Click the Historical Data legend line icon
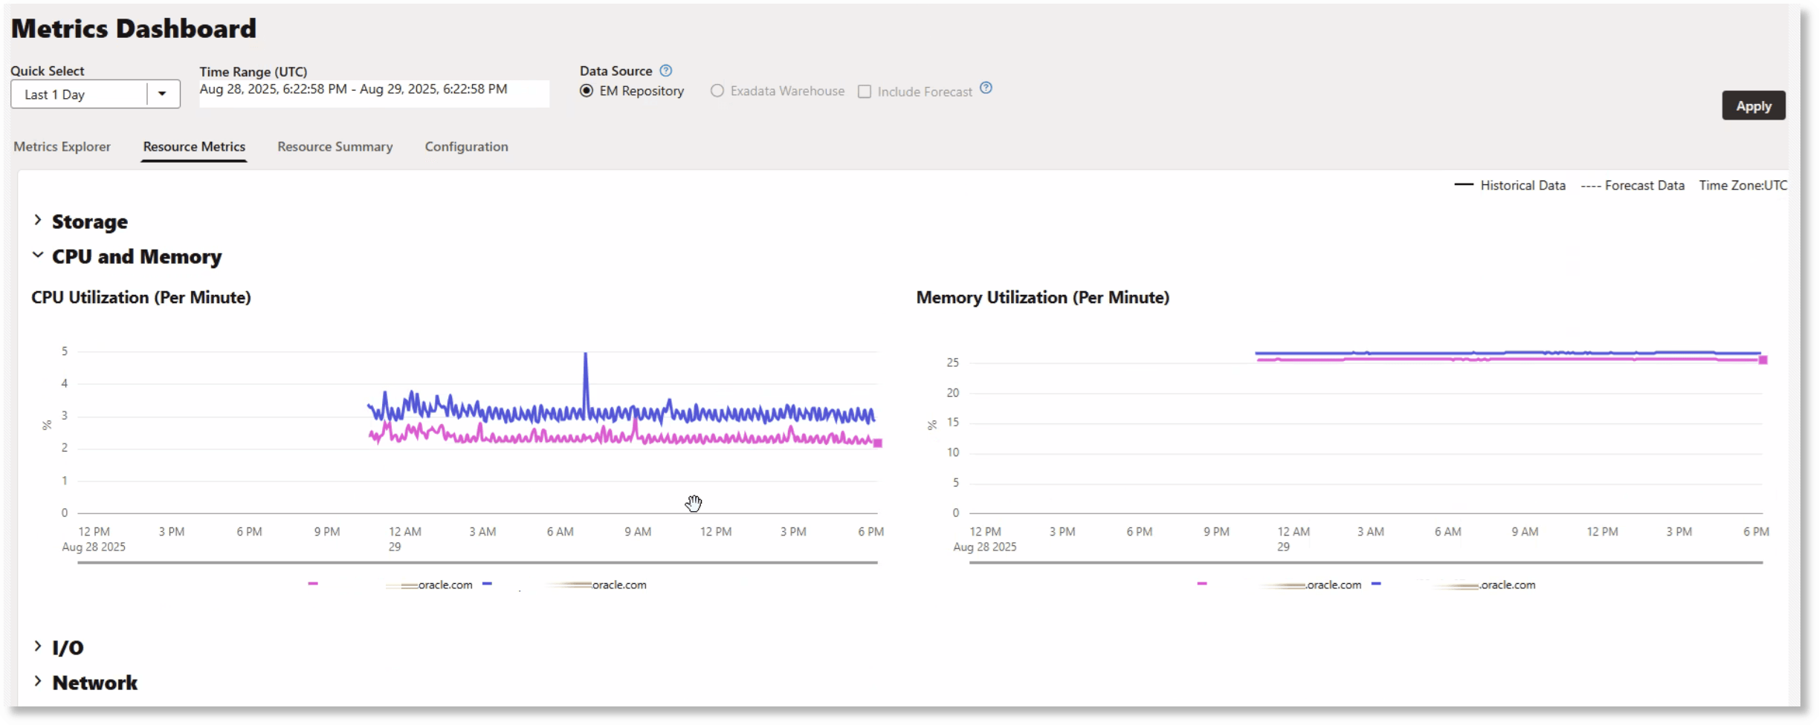Viewport: 1819px width, 725px height. point(1463,184)
